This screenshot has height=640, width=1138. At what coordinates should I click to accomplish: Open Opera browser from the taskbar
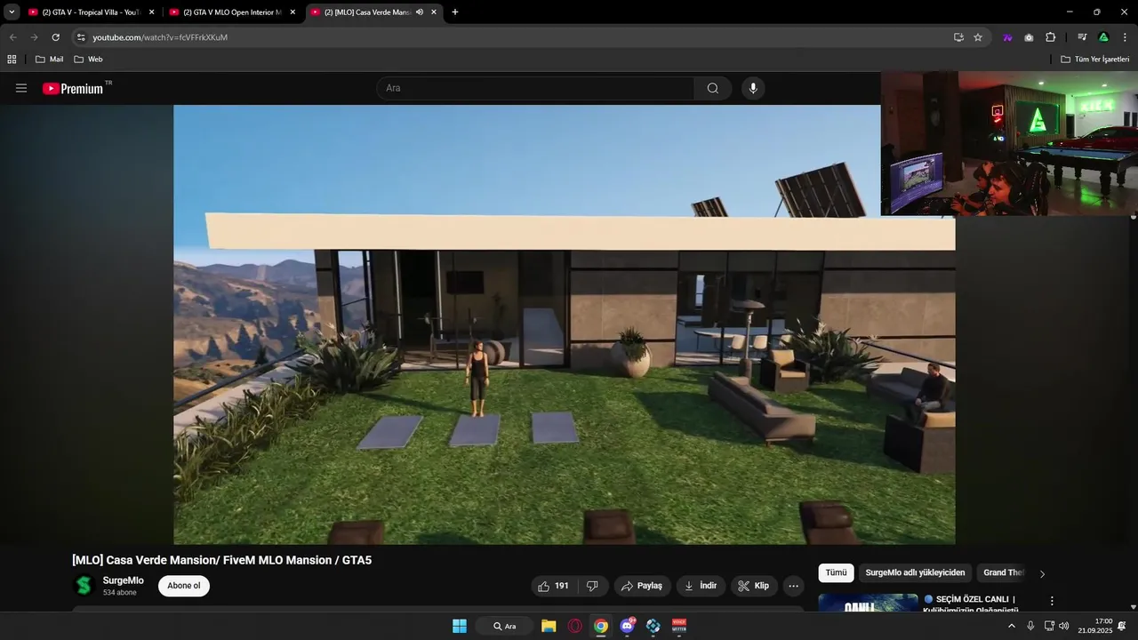point(575,626)
